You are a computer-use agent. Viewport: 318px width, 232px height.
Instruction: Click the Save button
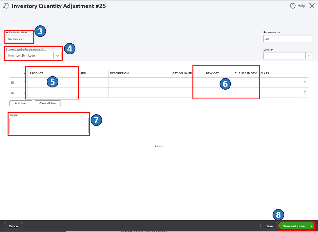269,226
